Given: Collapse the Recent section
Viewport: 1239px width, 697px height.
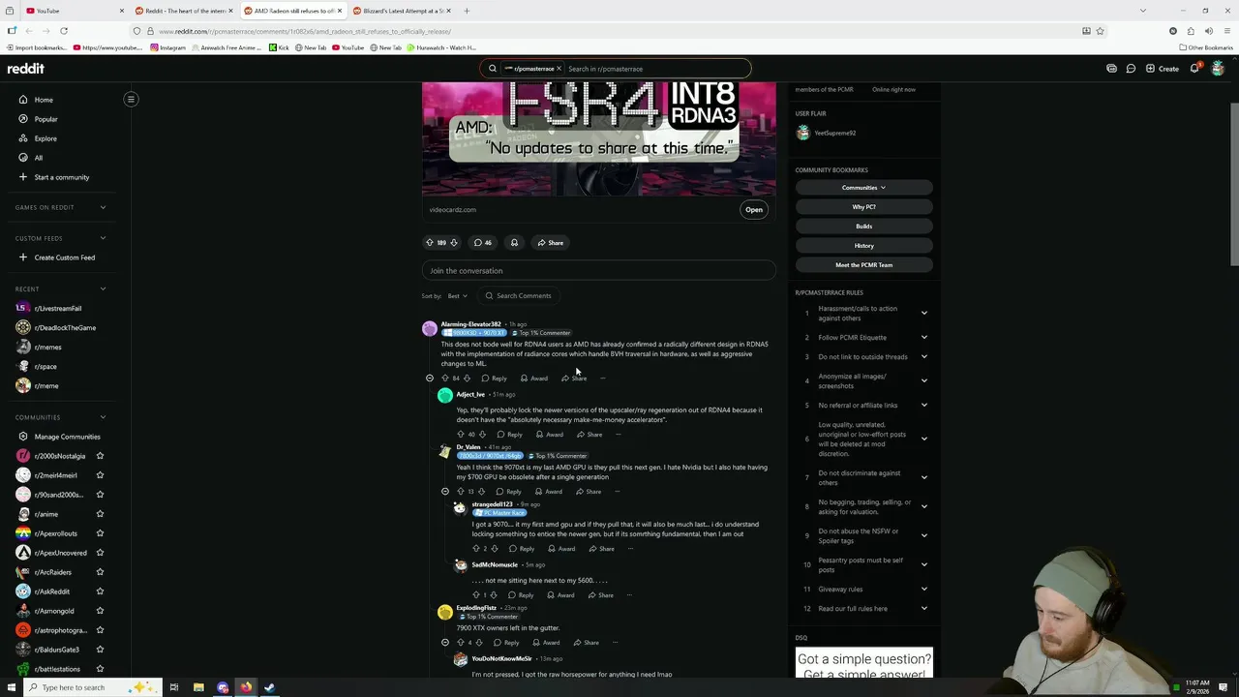Looking at the screenshot, I should 103,288.
